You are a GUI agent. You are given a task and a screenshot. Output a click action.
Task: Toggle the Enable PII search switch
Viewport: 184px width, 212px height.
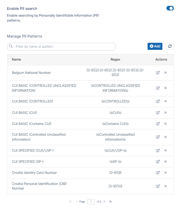(x=170, y=8)
